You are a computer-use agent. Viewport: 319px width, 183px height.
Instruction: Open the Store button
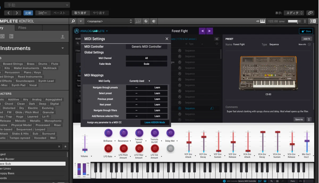tap(306, 31)
